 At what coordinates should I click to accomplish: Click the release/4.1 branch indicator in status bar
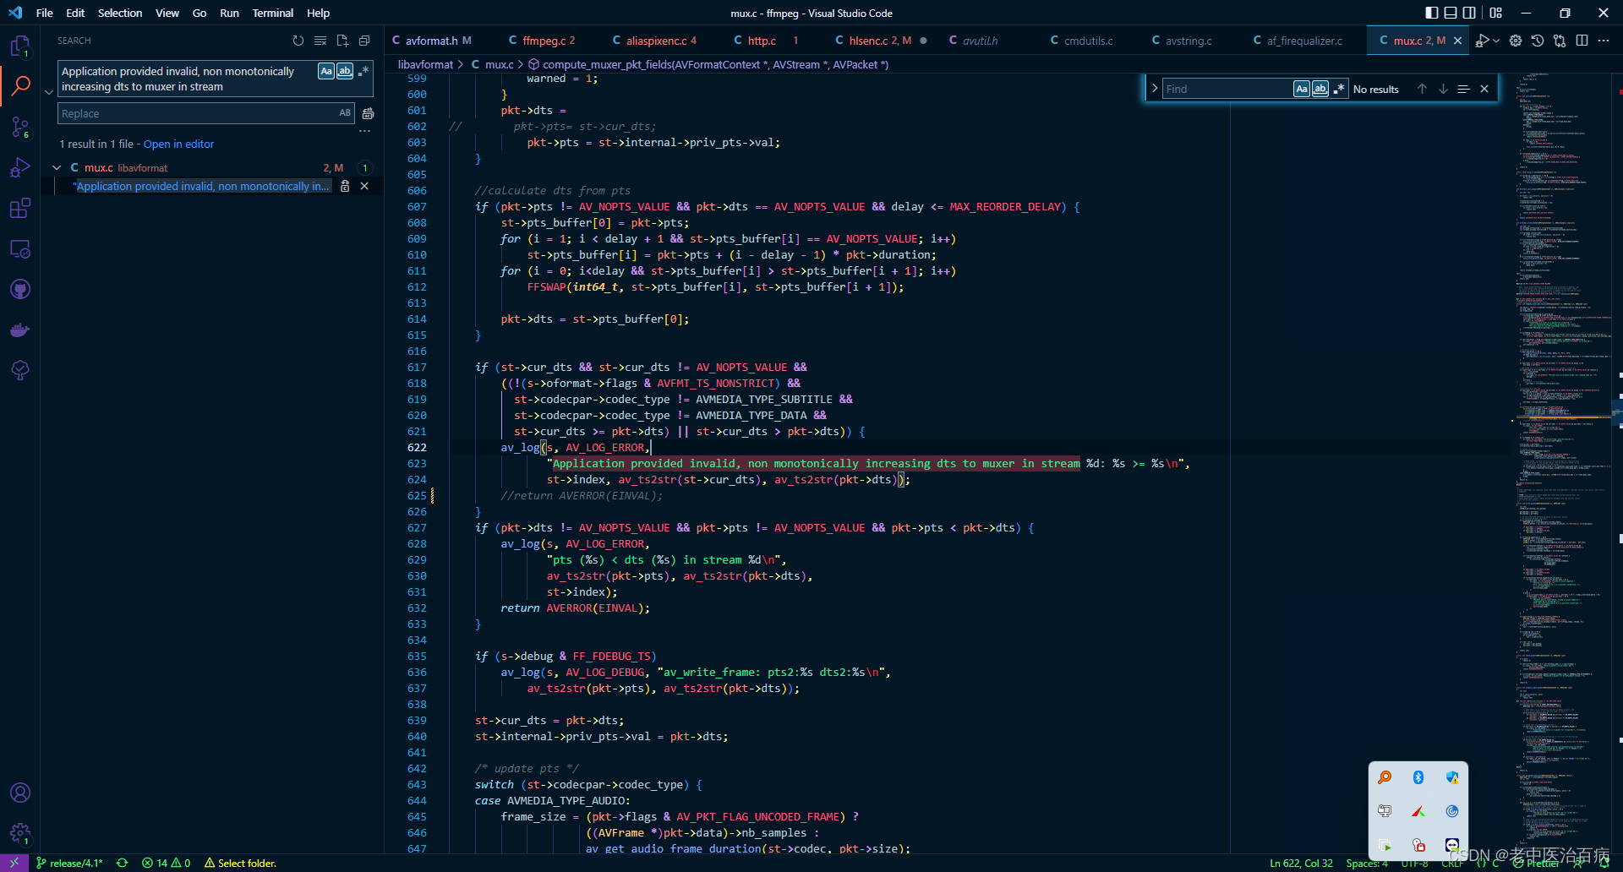(x=69, y=863)
